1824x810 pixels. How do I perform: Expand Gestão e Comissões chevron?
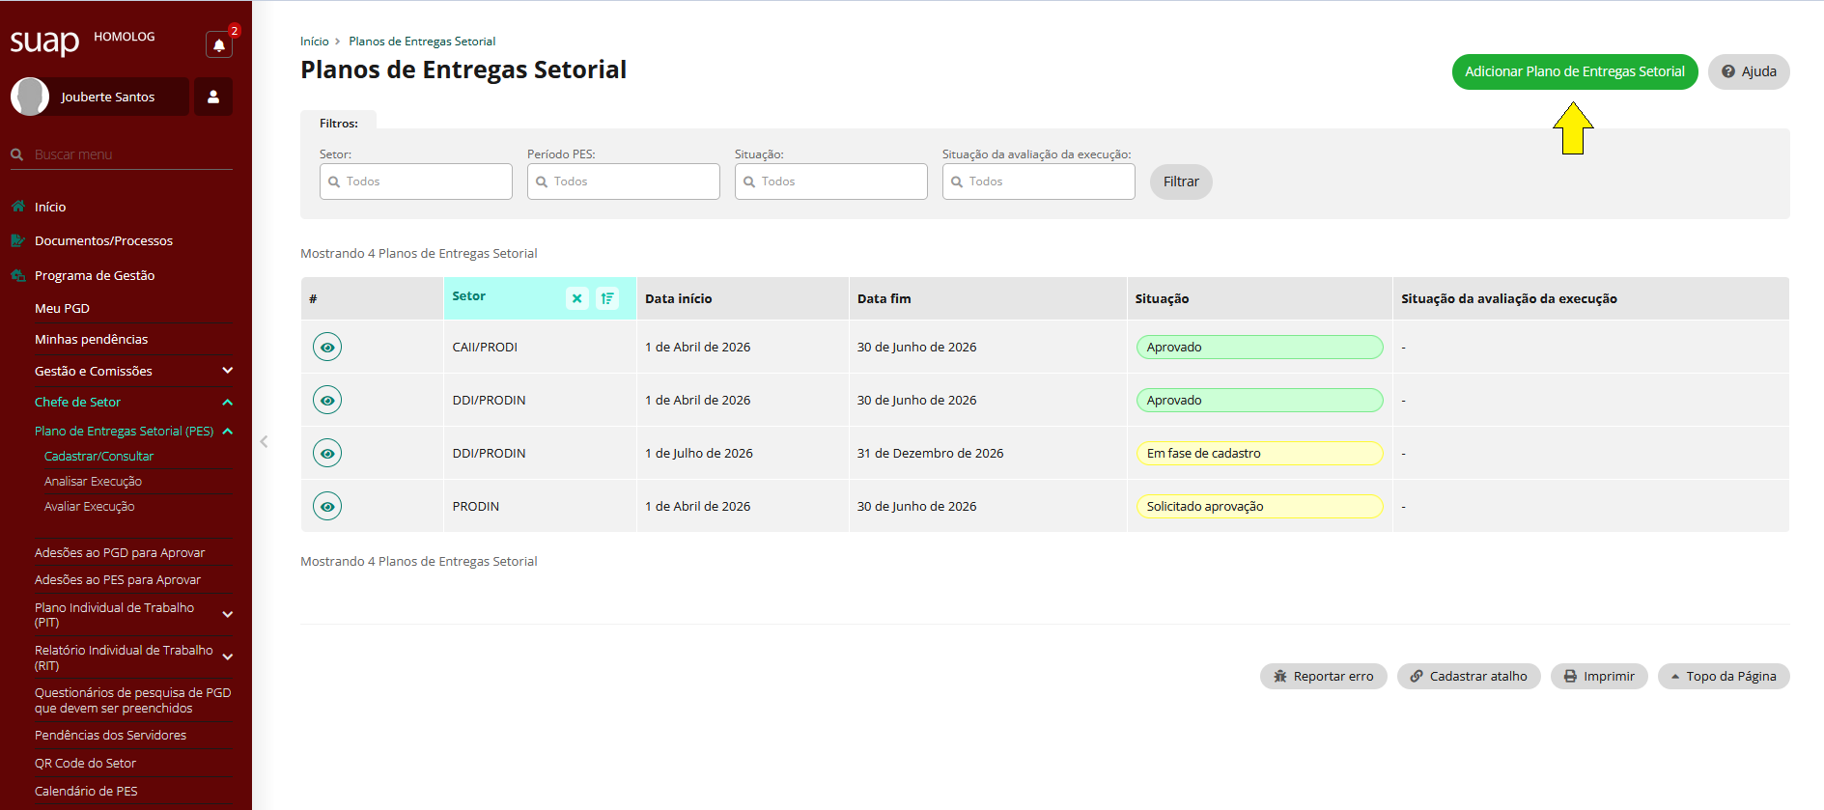[228, 371]
